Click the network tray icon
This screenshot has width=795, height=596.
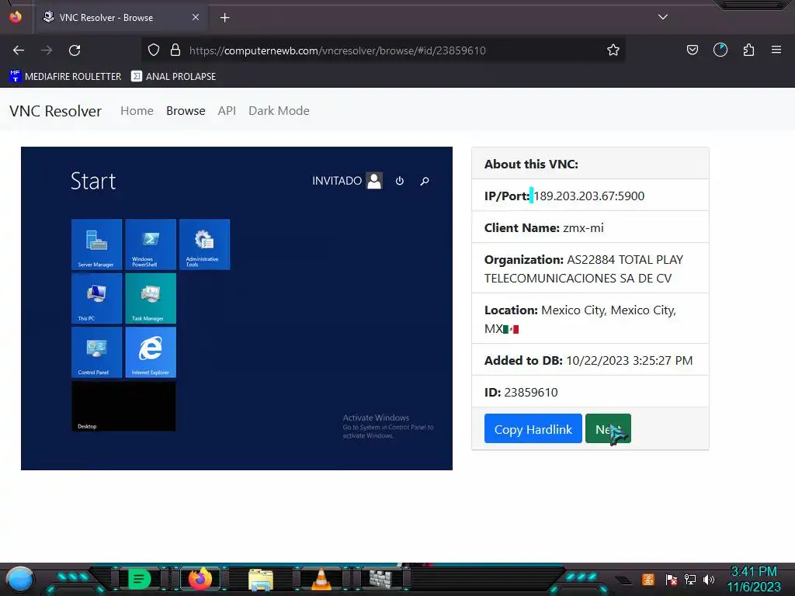[x=690, y=579]
